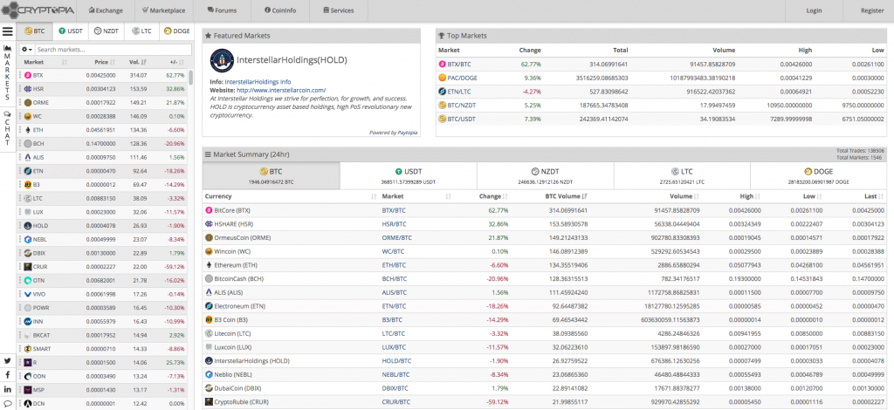Open the hamburger menu in the sidebar
The width and height of the screenshot is (894, 410).
7,31
